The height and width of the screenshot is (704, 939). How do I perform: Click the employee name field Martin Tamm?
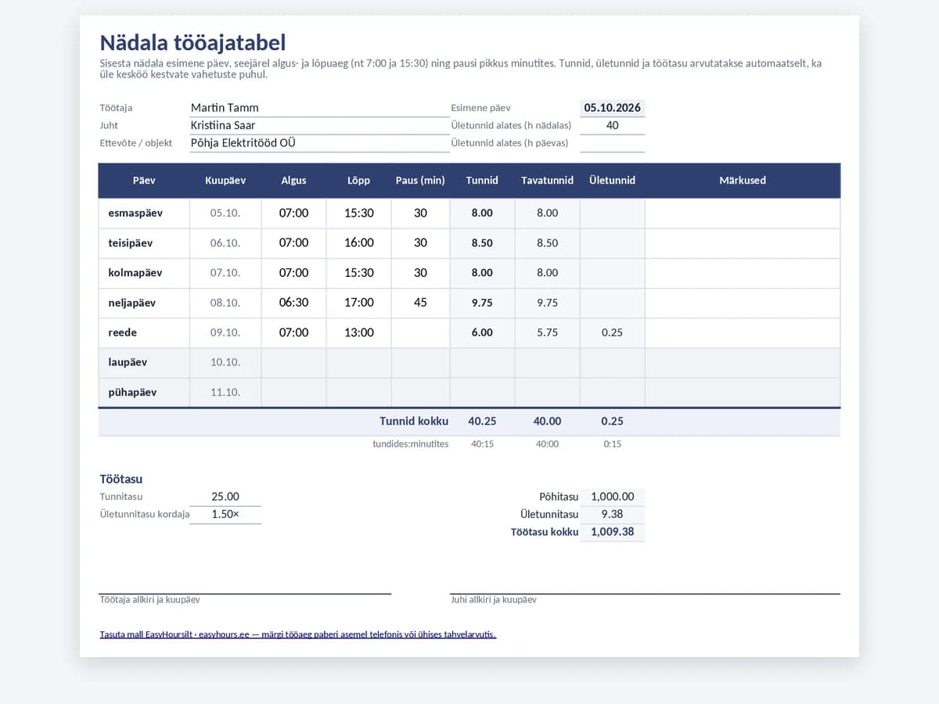(319, 108)
